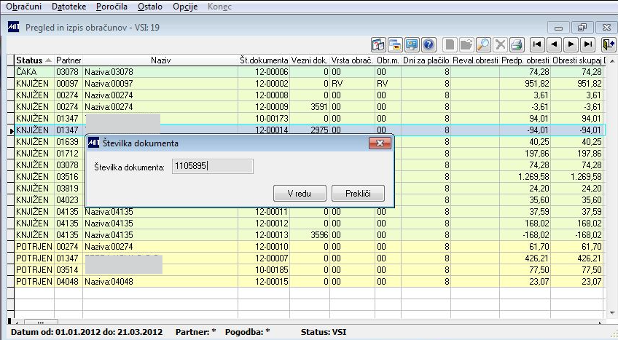
Task: Click the blue help question mark icon
Action: pyautogui.click(x=429, y=44)
